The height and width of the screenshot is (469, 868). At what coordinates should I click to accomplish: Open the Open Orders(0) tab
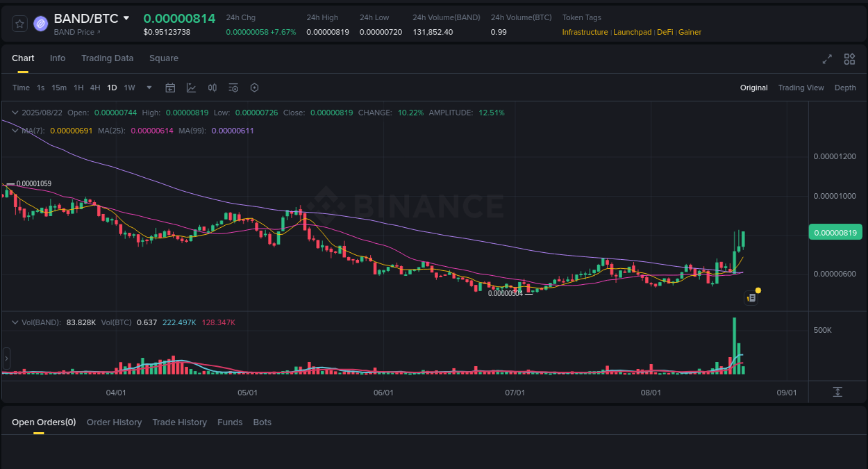pyautogui.click(x=44, y=422)
